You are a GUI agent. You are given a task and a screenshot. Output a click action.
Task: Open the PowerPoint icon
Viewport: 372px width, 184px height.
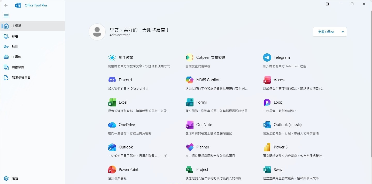coord(112,170)
